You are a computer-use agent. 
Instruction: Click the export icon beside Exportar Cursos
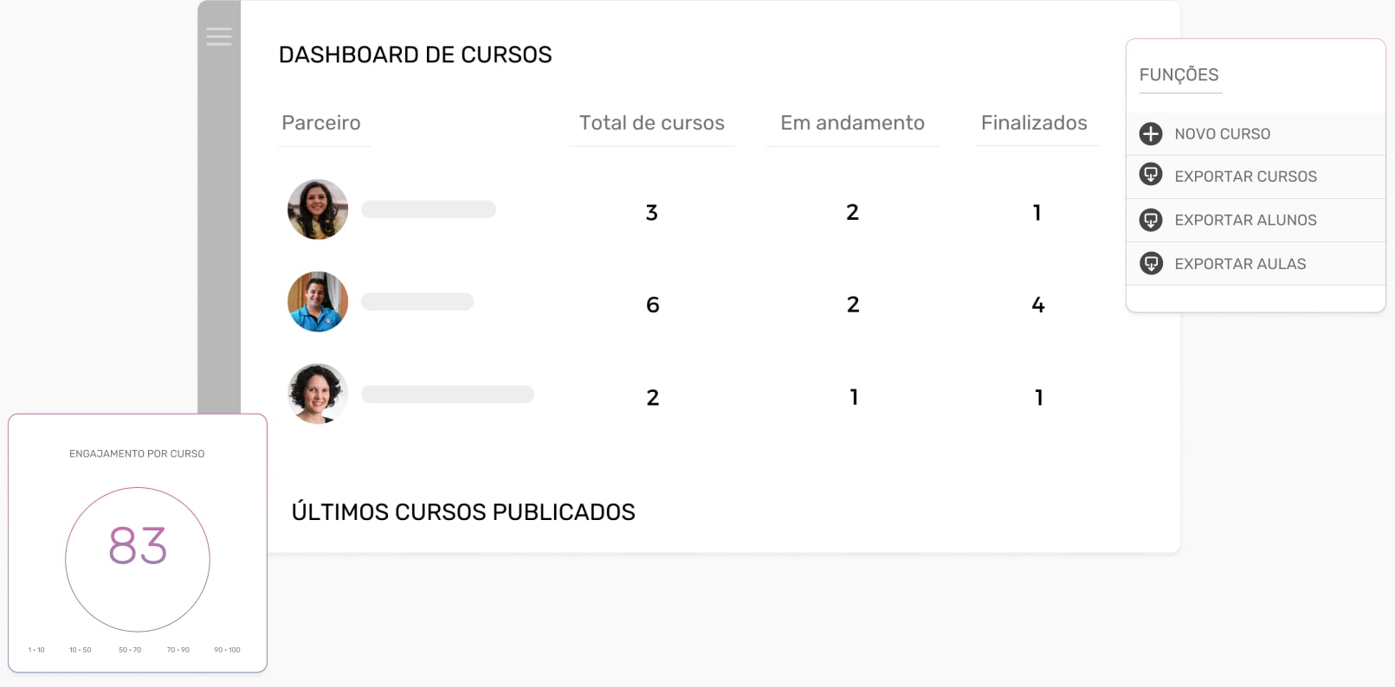(1151, 176)
